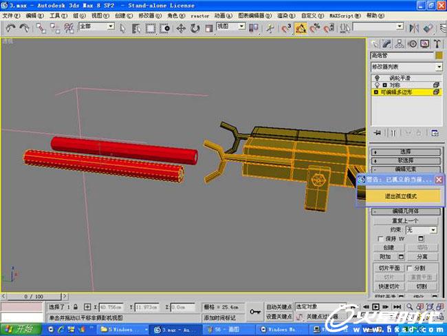447x336 pixels.
Task: Click the 创建 button
Action: click(x=389, y=247)
